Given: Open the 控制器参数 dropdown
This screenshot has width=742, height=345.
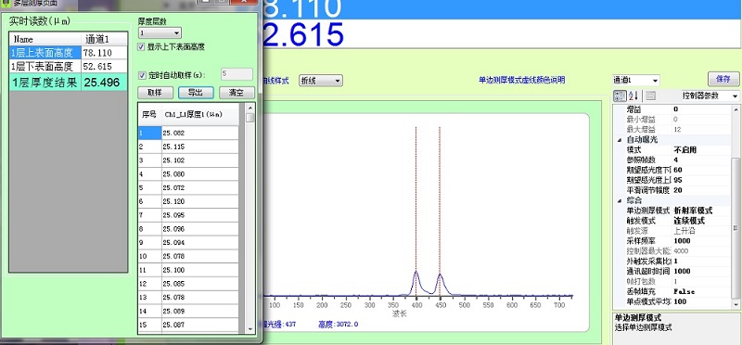Looking at the screenshot, I should pos(710,96).
